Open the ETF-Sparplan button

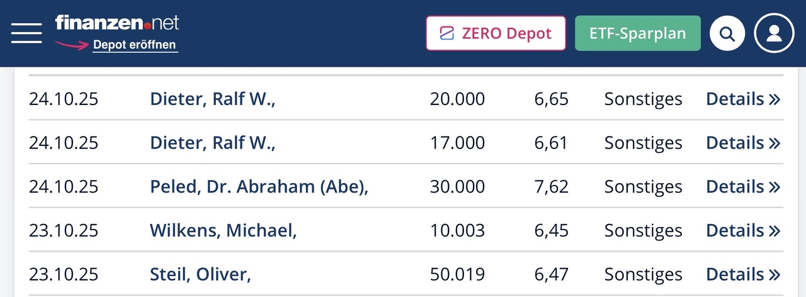pyautogui.click(x=637, y=33)
